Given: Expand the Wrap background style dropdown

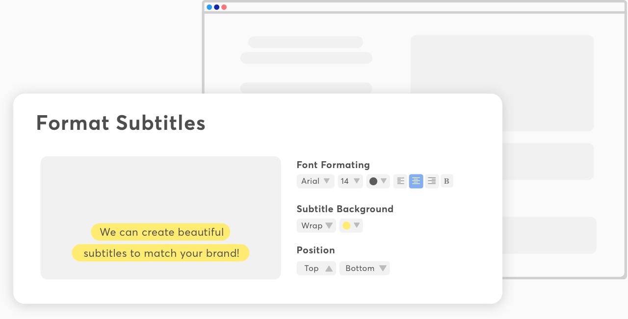Looking at the screenshot, I should [316, 226].
